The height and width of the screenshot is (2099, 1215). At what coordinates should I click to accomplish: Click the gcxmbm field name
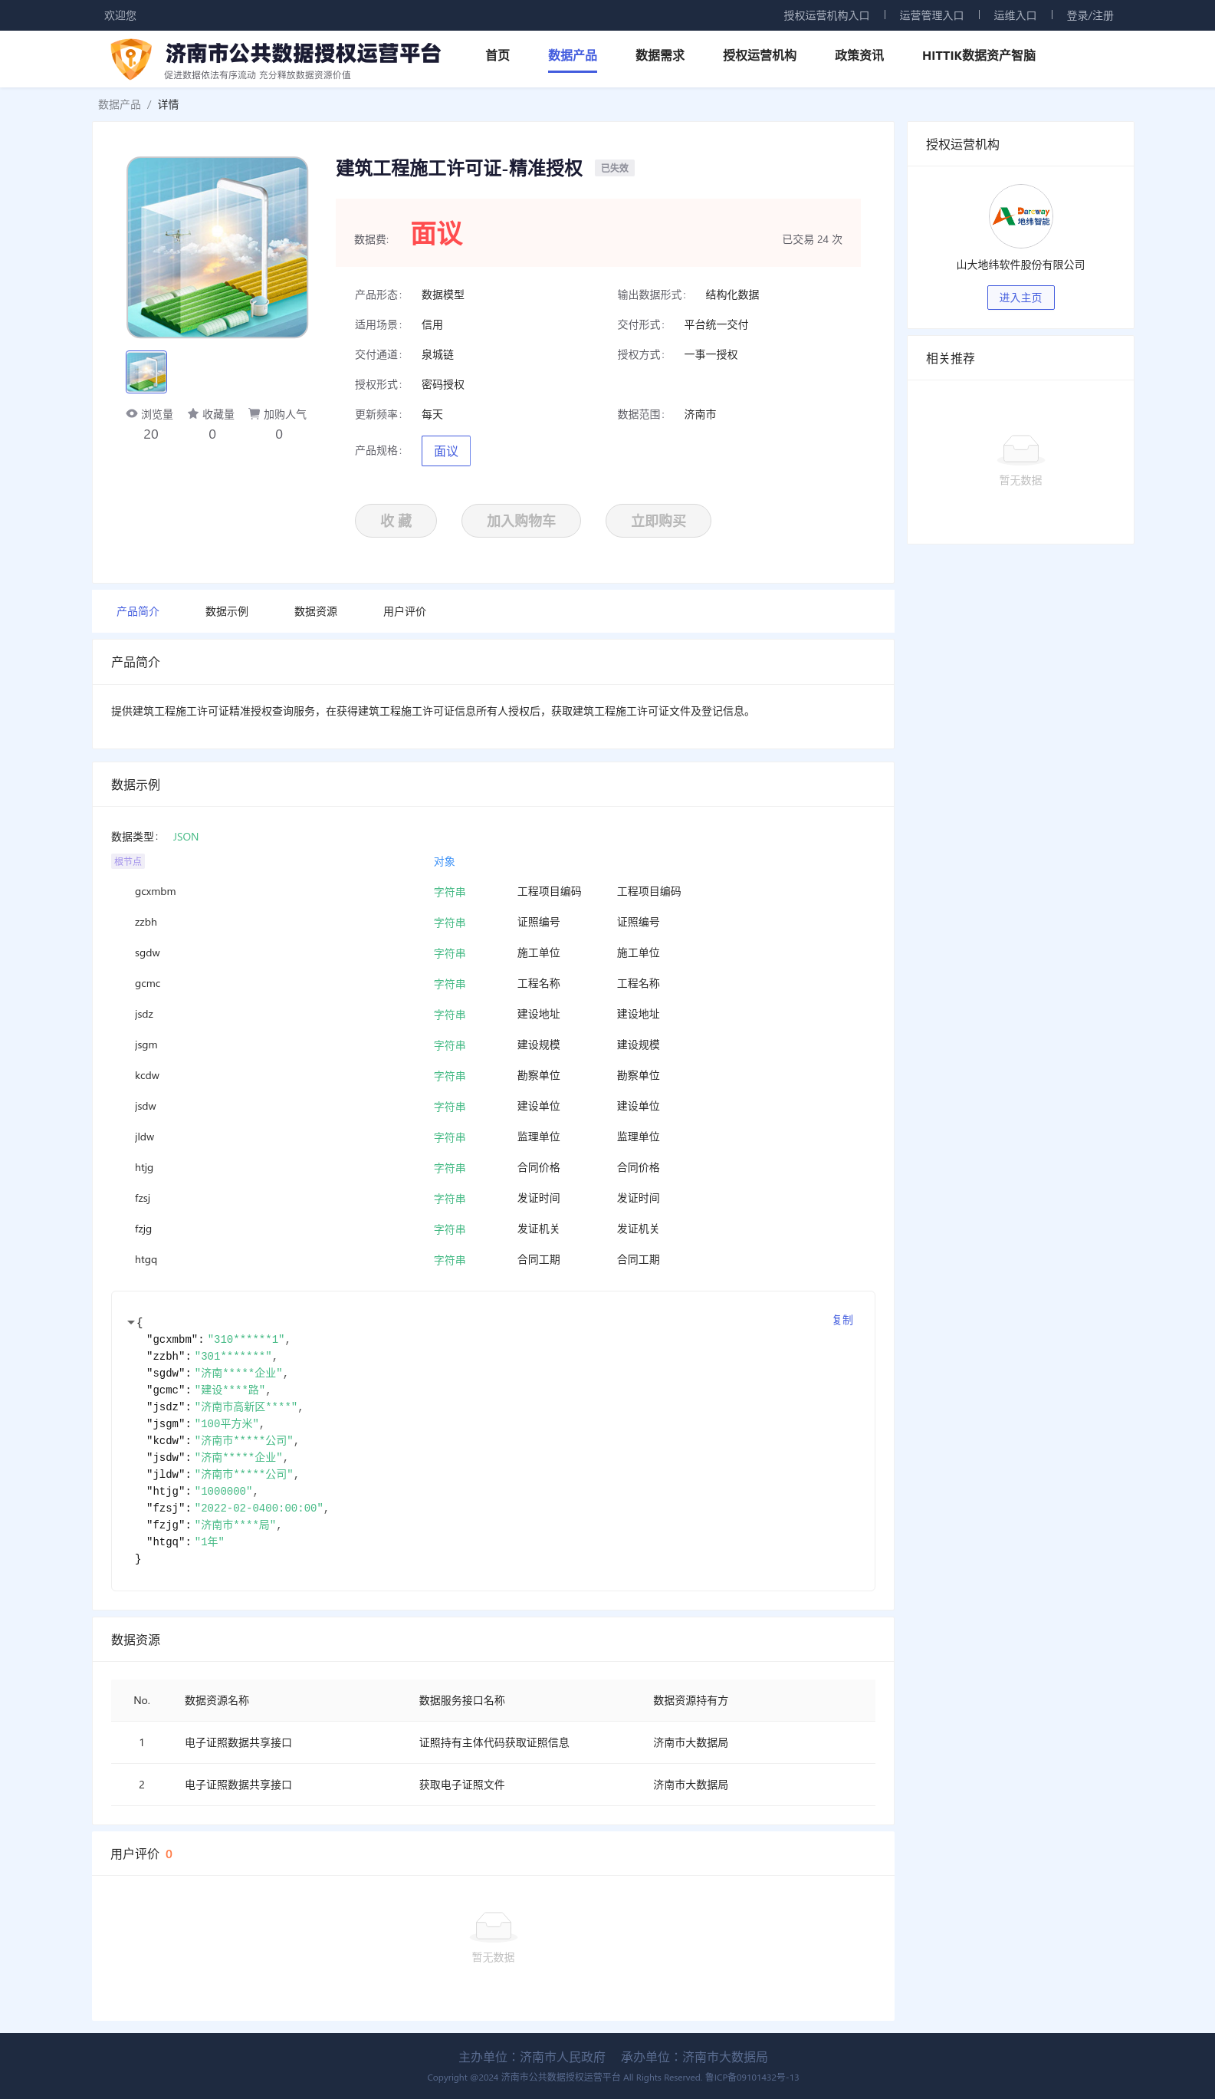click(x=155, y=891)
